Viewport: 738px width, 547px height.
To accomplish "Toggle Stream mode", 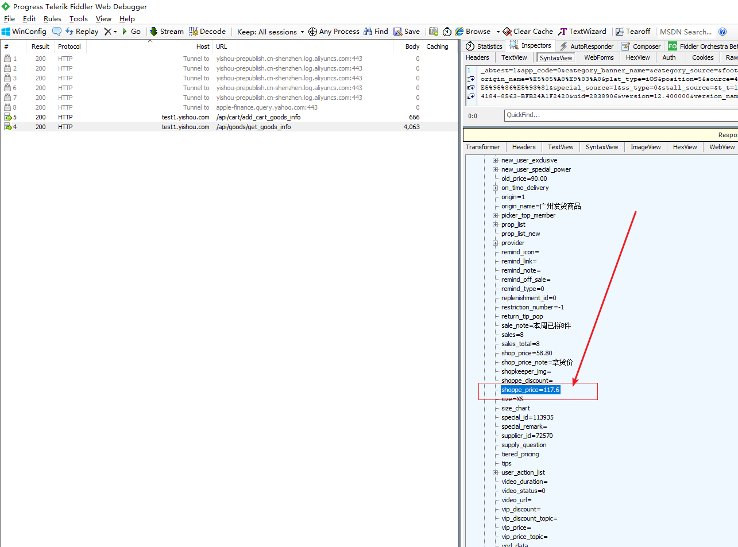I will tap(167, 32).
